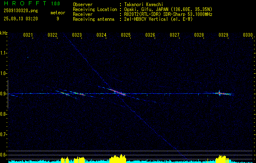Click the 0328 time axis label

coord(199,35)
